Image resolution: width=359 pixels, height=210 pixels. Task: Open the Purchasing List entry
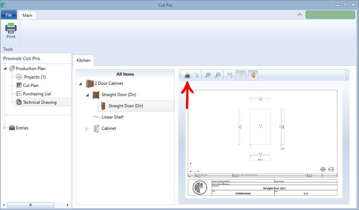pyautogui.click(x=37, y=94)
